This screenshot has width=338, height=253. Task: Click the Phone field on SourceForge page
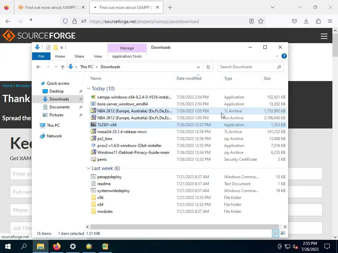[21, 210]
